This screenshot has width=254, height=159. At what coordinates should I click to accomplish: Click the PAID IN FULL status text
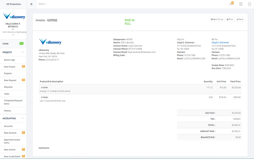pyautogui.click(x=129, y=22)
